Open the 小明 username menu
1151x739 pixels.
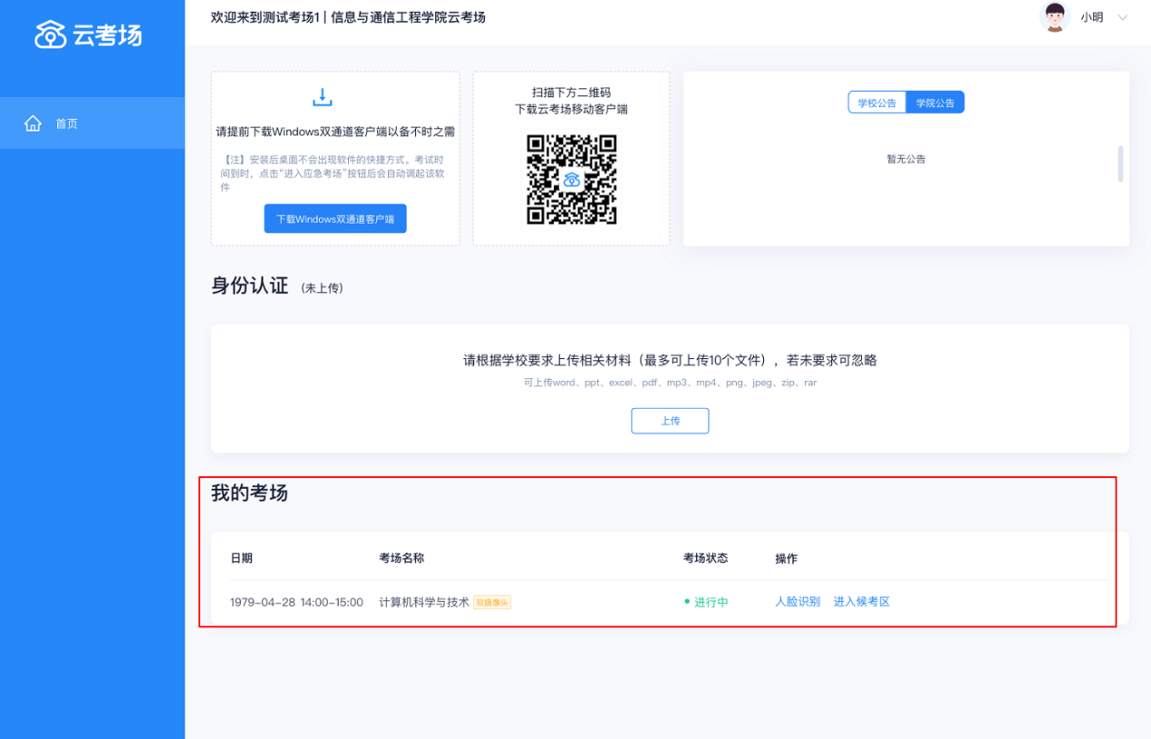coord(1091,17)
